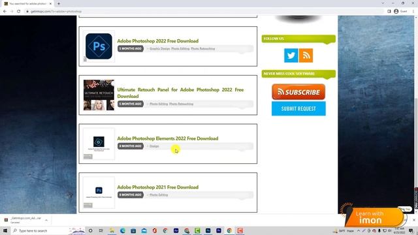Open the Office icon on the taskbar
Viewport: 418px width, 235px height.
tap(155, 230)
